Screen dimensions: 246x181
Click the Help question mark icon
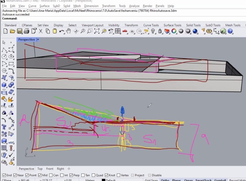230,31
